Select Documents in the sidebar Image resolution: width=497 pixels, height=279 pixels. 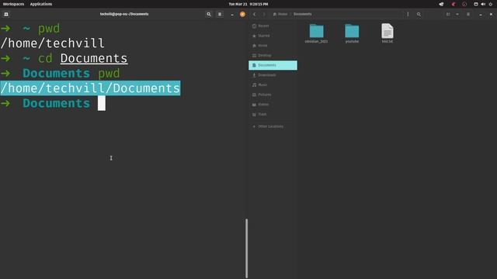(x=273, y=65)
